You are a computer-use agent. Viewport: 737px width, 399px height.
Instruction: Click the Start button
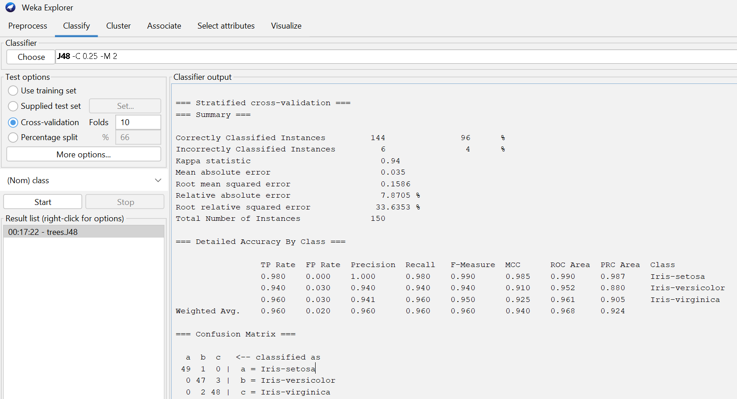43,202
